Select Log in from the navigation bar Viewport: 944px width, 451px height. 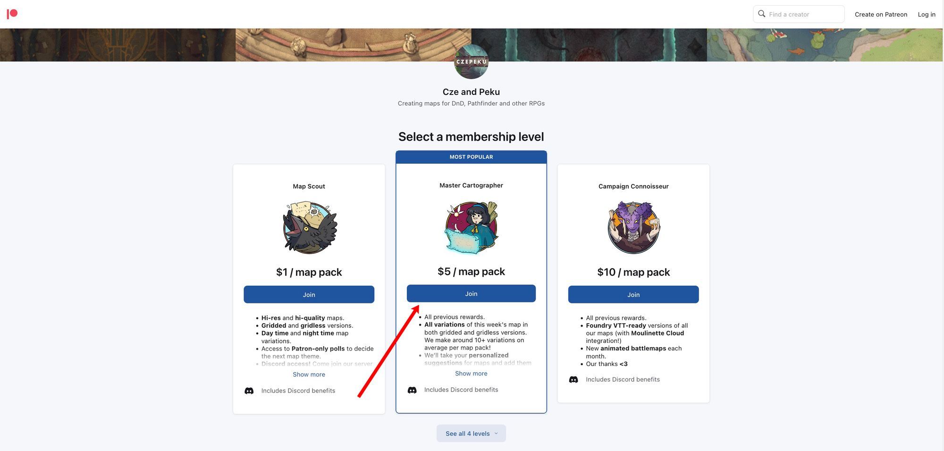point(926,14)
